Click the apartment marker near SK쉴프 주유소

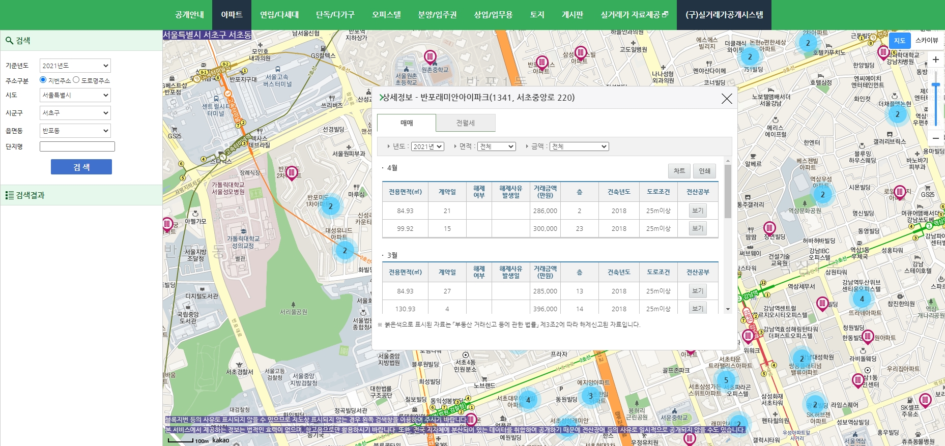pyautogui.click(x=925, y=401)
